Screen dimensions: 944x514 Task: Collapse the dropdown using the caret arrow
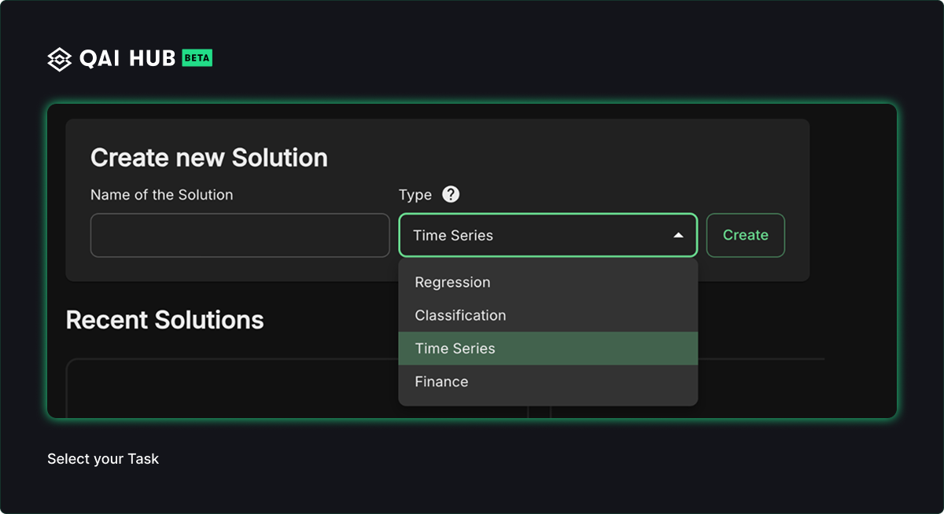click(x=678, y=235)
